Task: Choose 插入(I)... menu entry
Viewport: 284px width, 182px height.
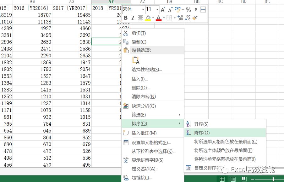Action: tap(153, 79)
